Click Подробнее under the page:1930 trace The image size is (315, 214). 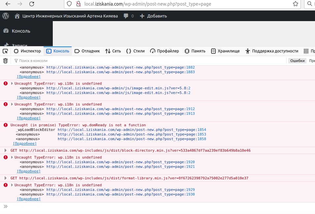(29, 199)
